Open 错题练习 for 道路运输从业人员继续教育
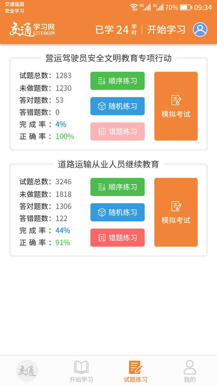 pyautogui.click(x=118, y=238)
